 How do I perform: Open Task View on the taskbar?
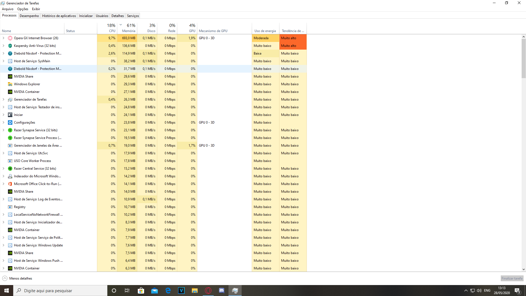tap(127, 291)
